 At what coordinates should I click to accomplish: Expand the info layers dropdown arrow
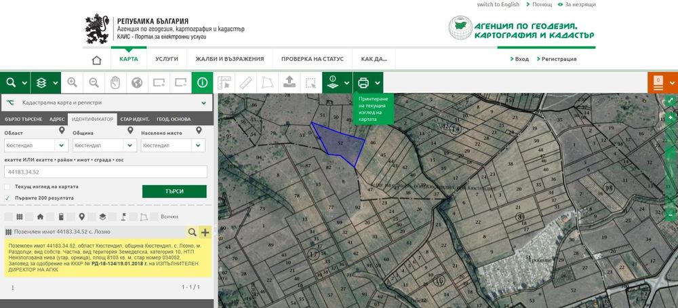point(346,83)
